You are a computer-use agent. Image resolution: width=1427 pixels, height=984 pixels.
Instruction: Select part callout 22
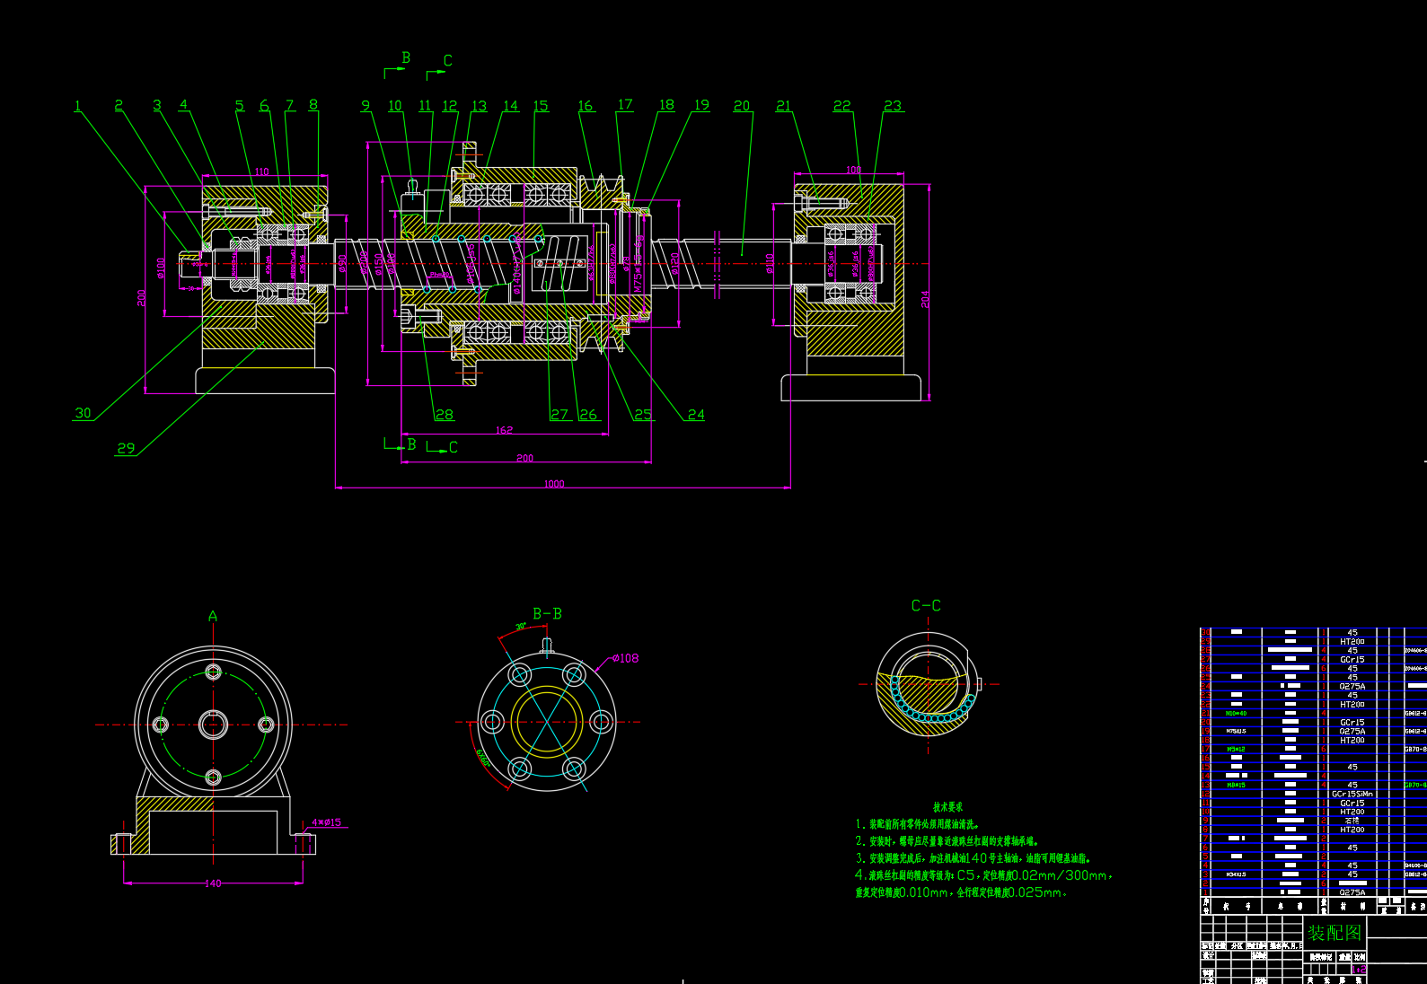[841, 106]
